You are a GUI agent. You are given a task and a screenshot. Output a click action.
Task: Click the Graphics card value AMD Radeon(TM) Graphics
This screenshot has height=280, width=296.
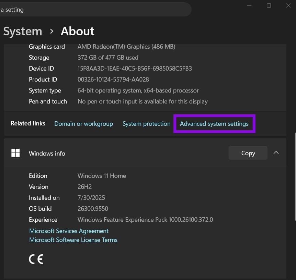[x=126, y=47]
